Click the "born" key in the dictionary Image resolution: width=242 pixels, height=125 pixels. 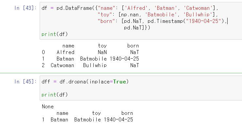106,21
